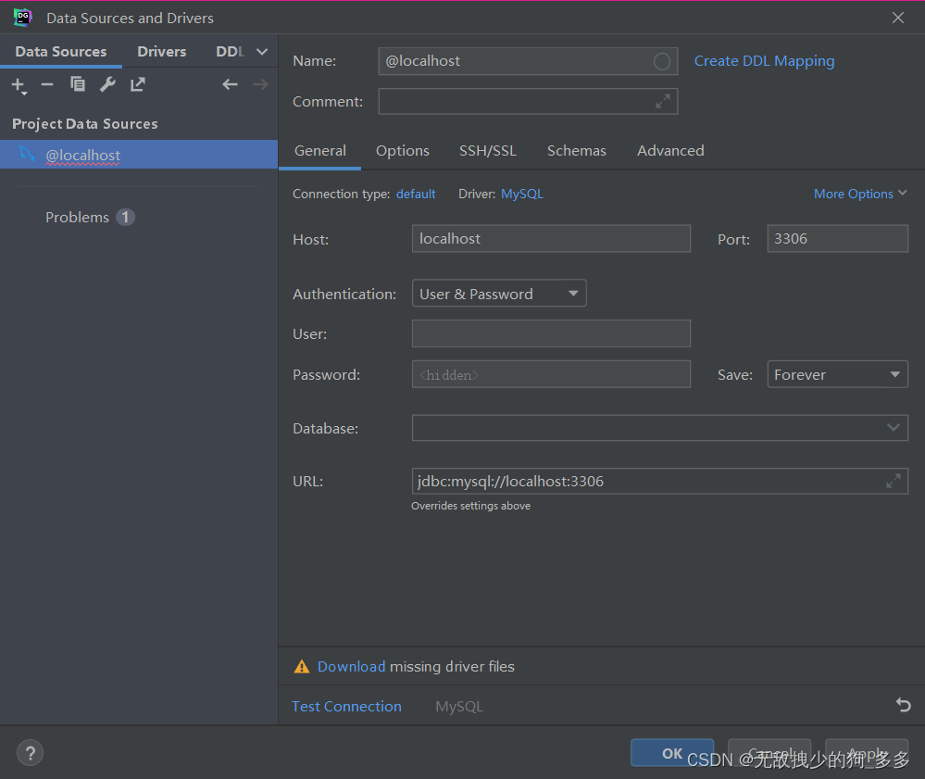Expand More Options dropdown

(x=860, y=194)
